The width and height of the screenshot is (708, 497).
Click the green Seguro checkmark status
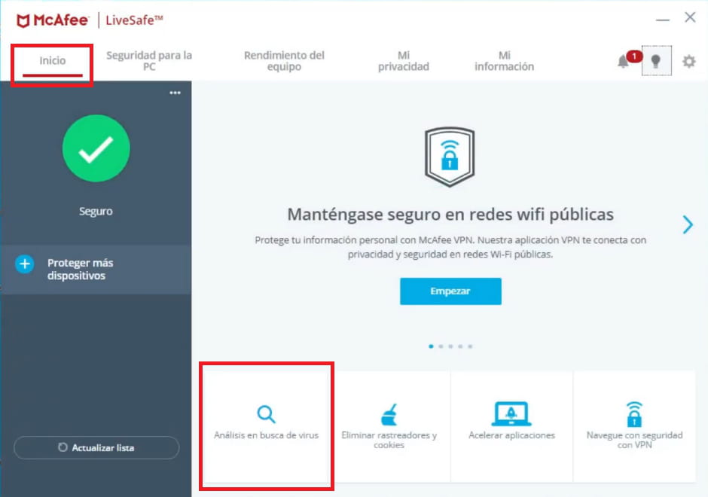point(96,149)
